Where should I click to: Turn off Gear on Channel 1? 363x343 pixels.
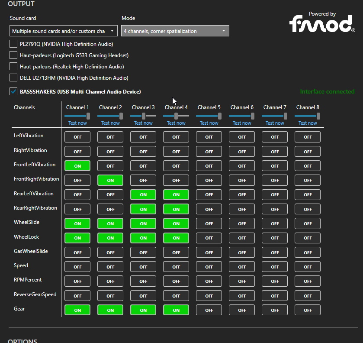coord(77,311)
